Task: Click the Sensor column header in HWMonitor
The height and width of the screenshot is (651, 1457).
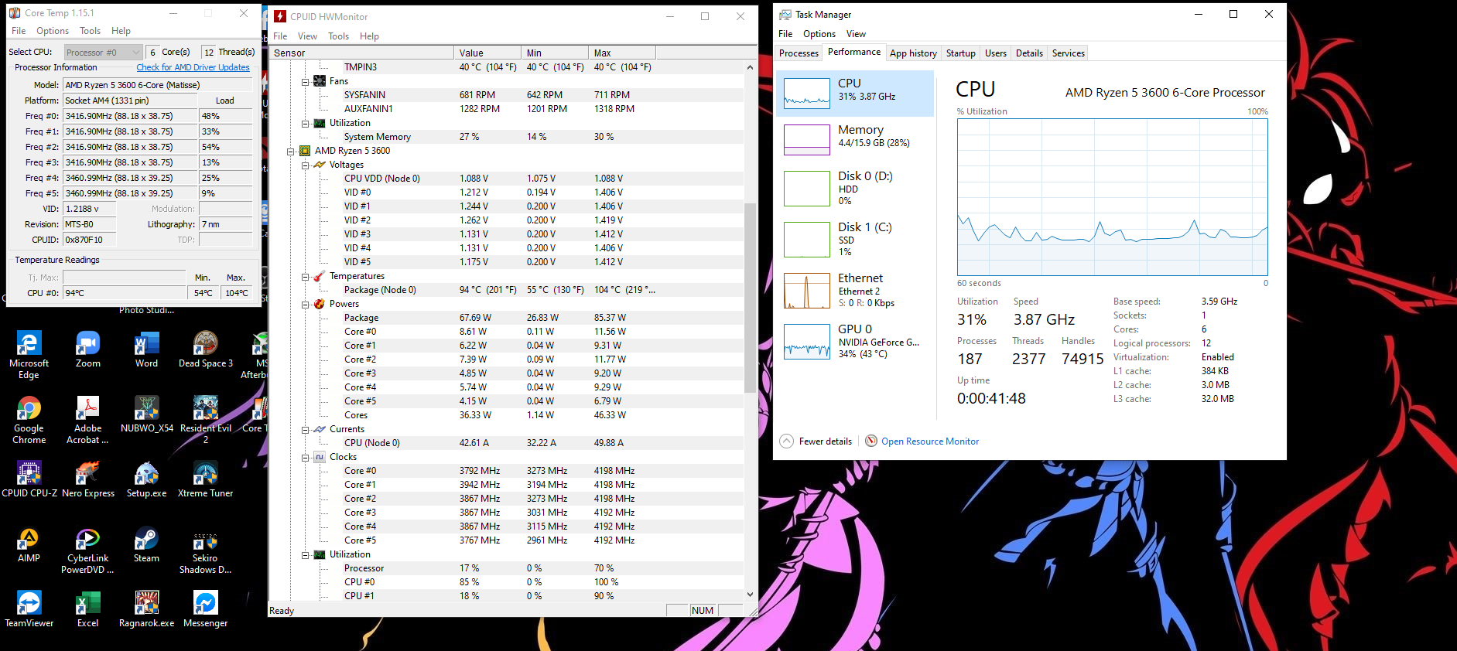Action: (x=361, y=53)
